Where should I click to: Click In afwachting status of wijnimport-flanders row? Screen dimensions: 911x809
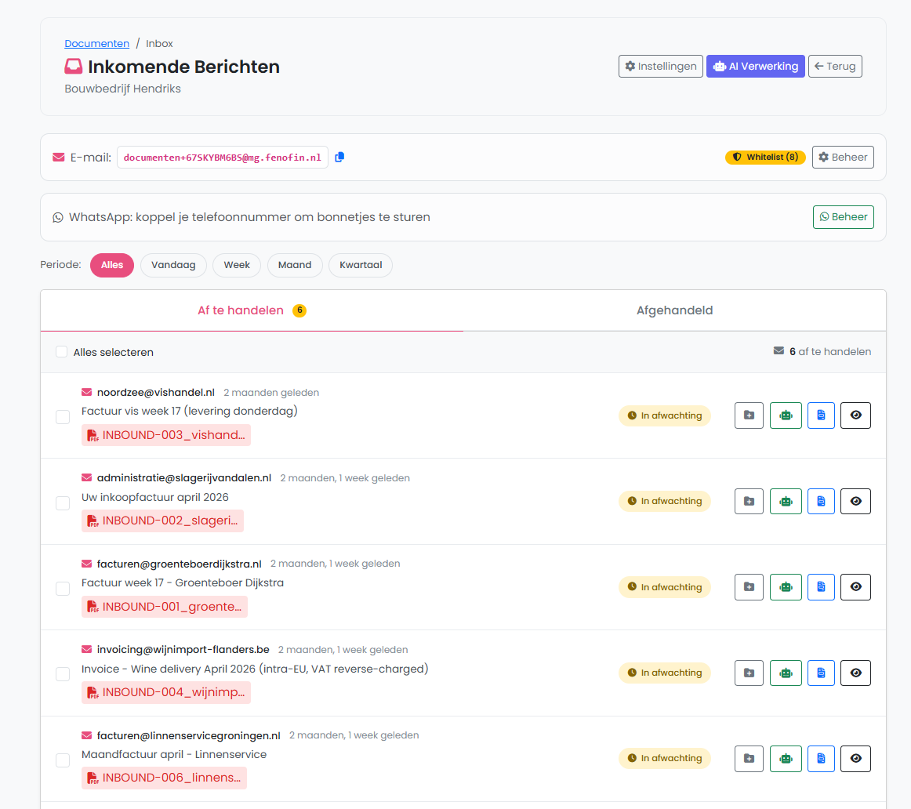pos(665,673)
